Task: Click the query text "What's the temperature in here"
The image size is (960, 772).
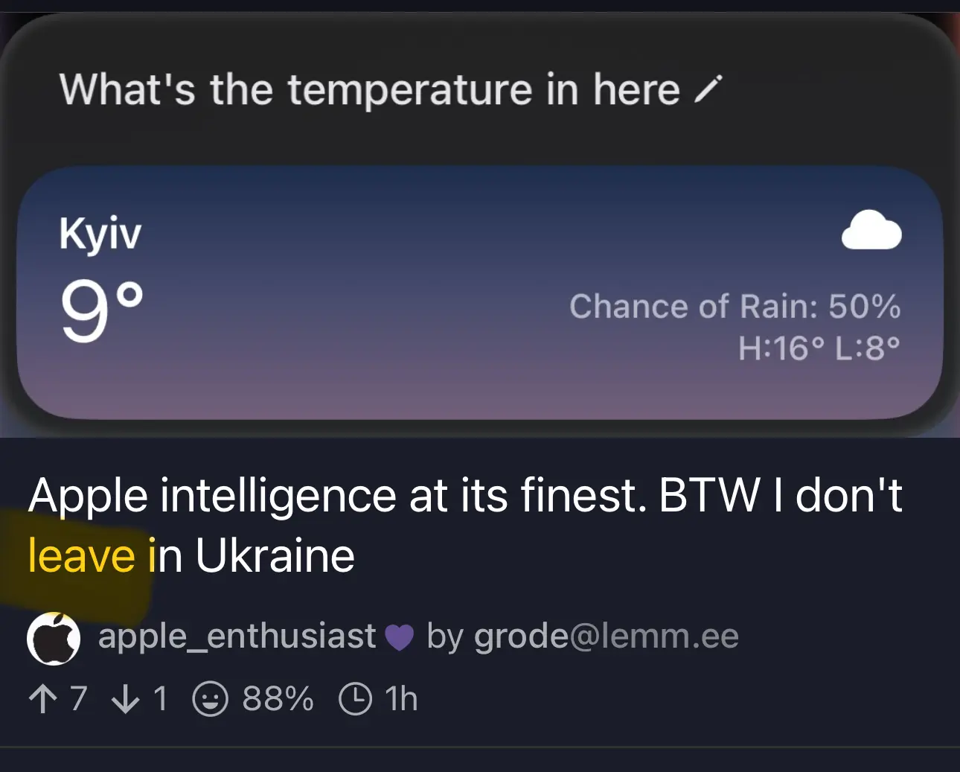Action: pyautogui.click(x=370, y=90)
